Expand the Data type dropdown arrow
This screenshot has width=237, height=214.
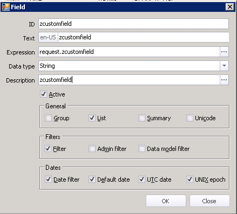pos(224,66)
